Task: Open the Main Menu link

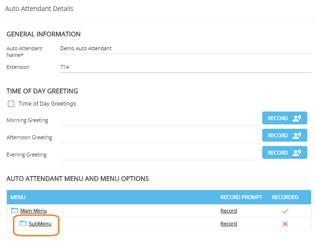Action: coord(34,211)
